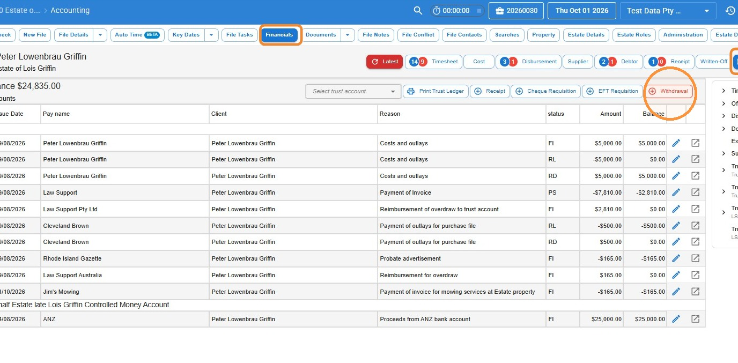Click the EFT Requisition button
This screenshot has height=363, width=738.
click(x=612, y=91)
